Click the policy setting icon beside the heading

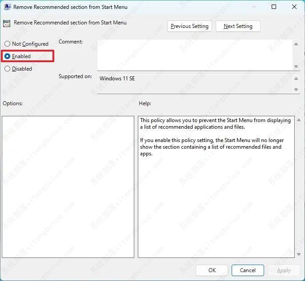(x=7, y=23)
